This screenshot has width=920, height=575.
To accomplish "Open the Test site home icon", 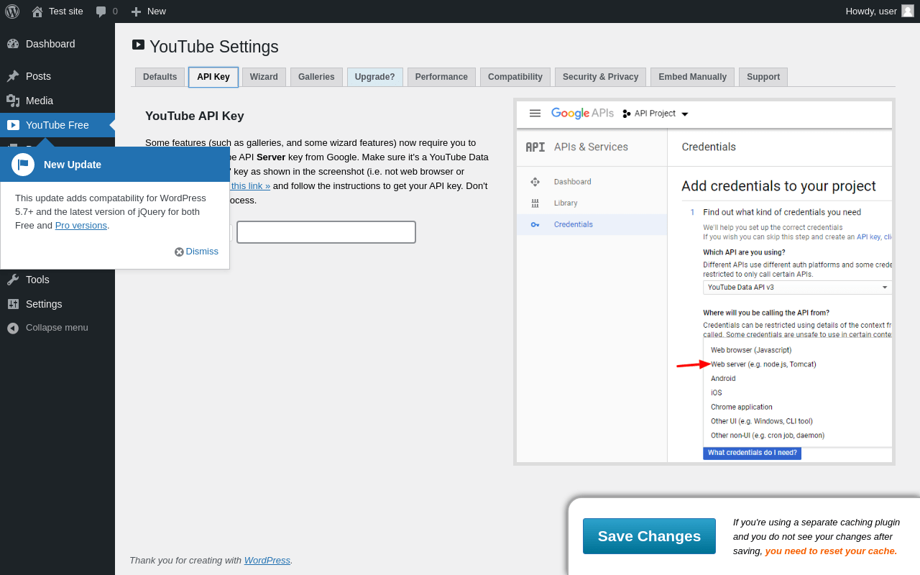I will click(x=37, y=11).
